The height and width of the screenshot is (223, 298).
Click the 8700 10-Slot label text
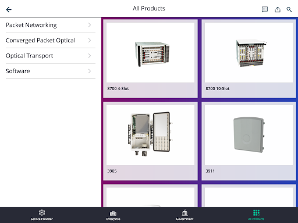pos(218,89)
